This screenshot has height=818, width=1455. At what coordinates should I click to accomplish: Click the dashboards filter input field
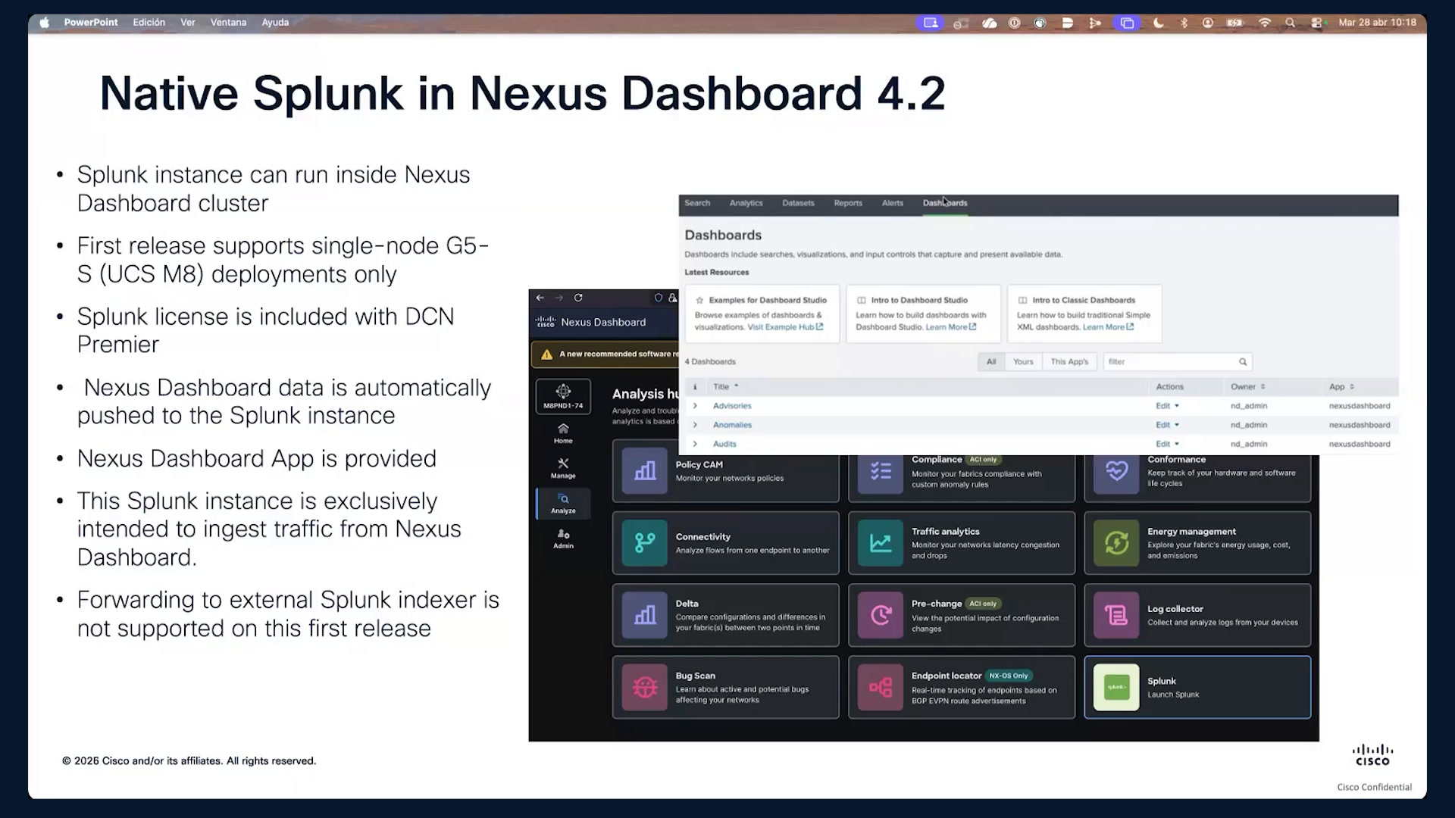(x=1178, y=361)
